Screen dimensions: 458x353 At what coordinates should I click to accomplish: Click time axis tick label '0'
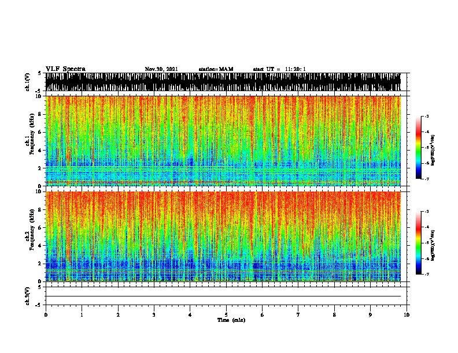46,315
